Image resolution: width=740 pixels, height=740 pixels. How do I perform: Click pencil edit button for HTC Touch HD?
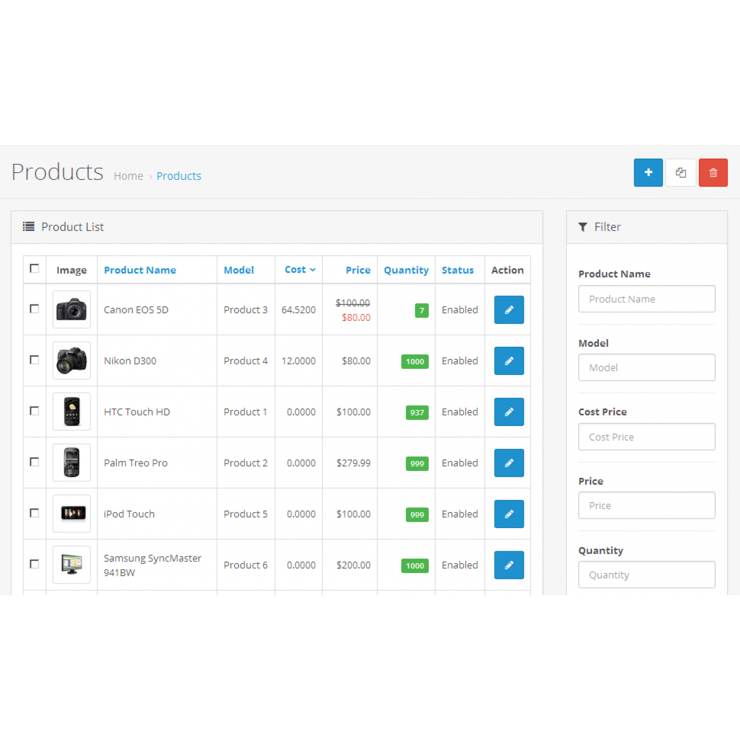pyautogui.click(x=508, y=412)
